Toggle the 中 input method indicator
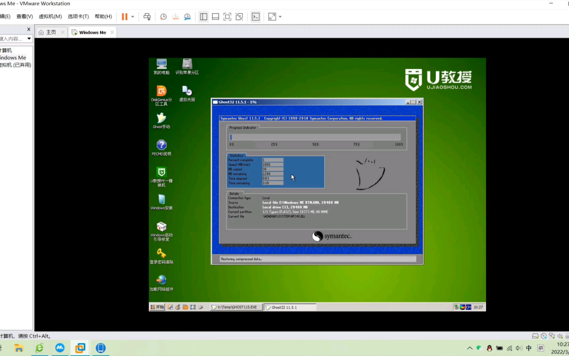The image size is (569, 356). pos(529,348)
